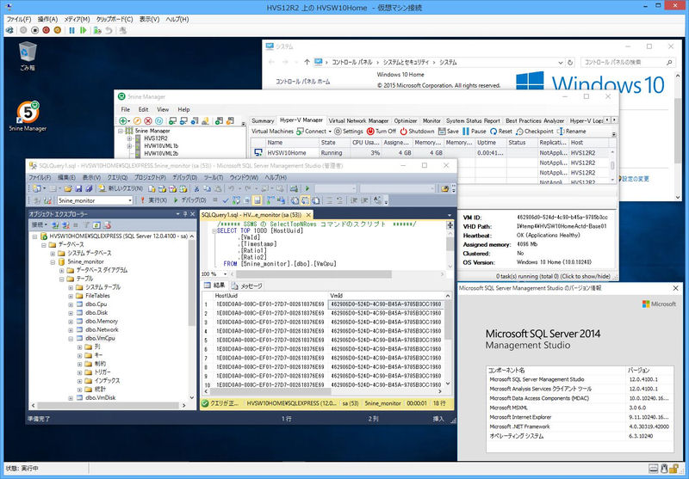Viewport: 689px width, 479px height.
Task: Open メディア(M) menu in VM connection window
Action: pos(77,19)
